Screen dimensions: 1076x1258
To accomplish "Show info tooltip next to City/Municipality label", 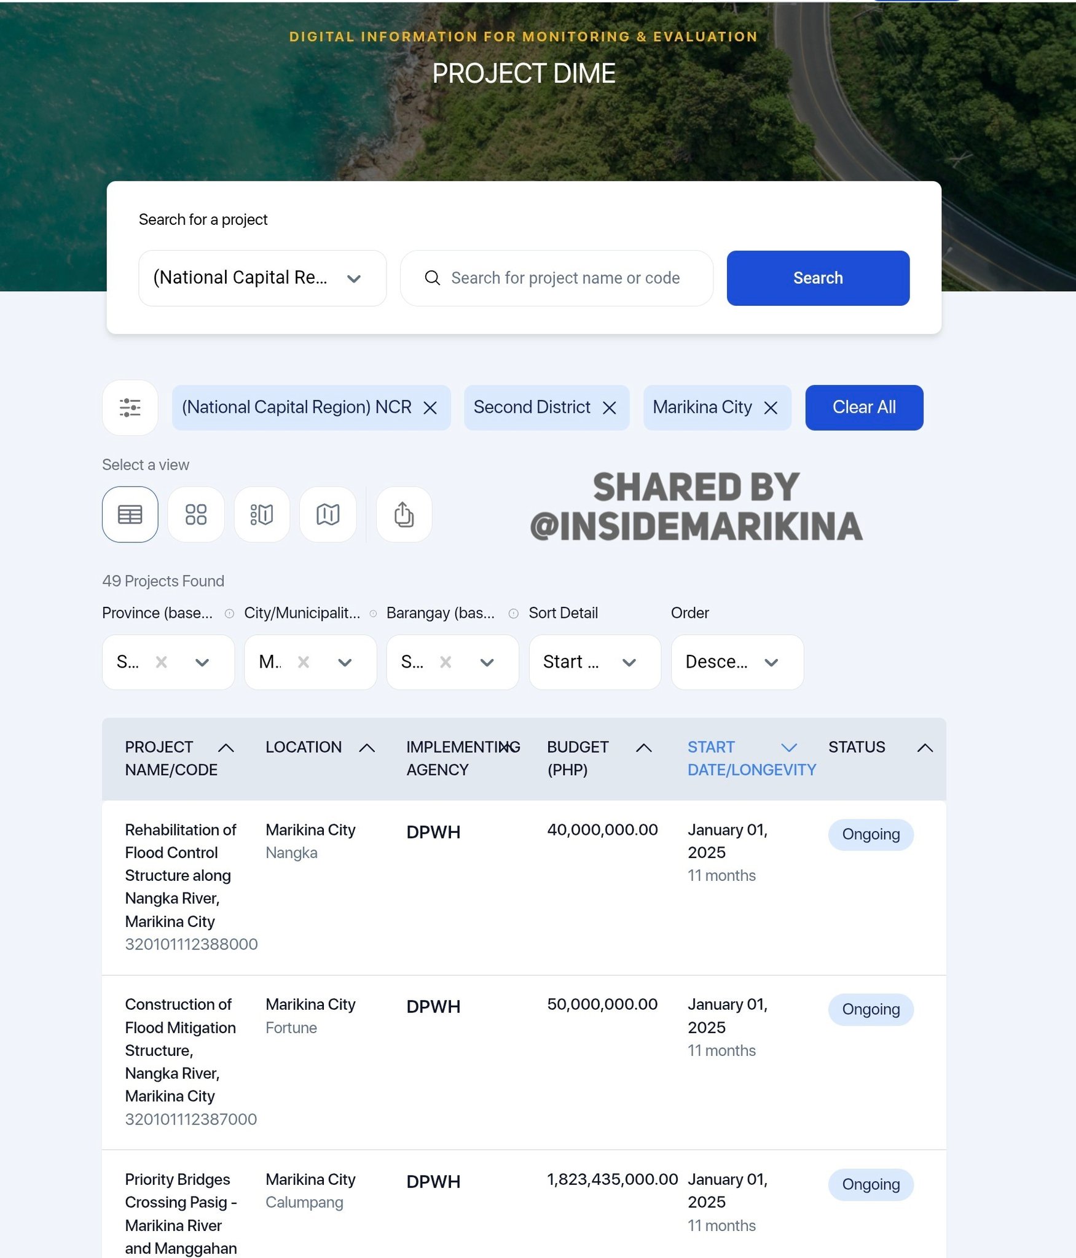I will tap(373, 613).
